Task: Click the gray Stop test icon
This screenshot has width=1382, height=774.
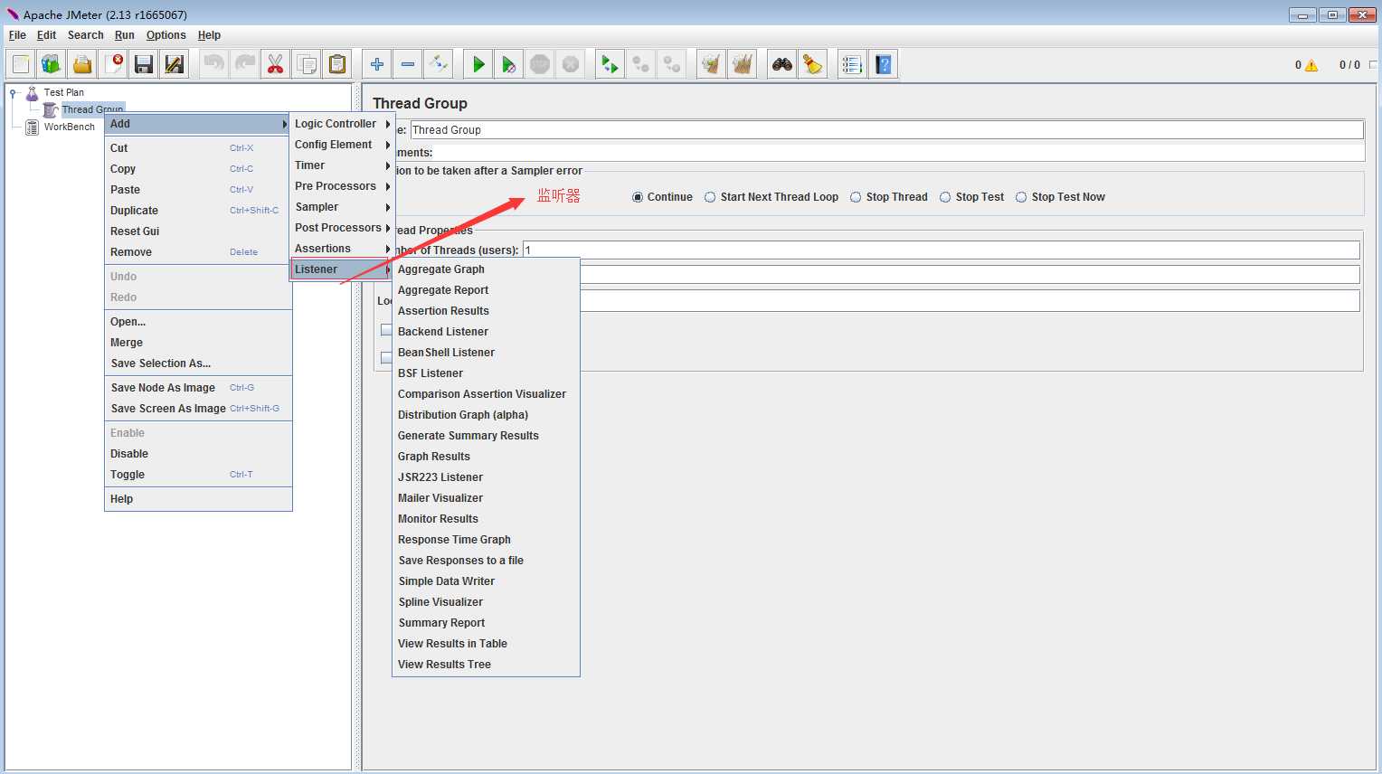Action: [x=540, y=64]
